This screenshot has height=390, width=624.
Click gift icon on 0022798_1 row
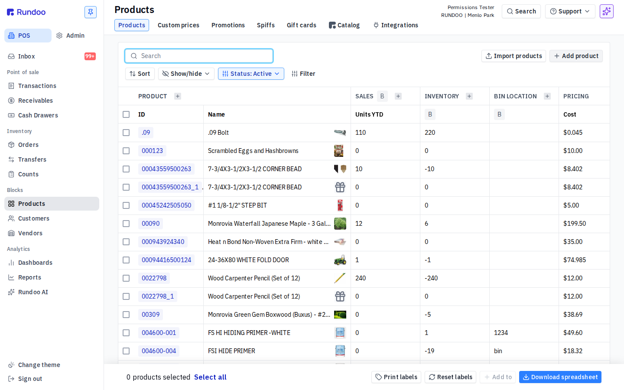coord(340,296)
